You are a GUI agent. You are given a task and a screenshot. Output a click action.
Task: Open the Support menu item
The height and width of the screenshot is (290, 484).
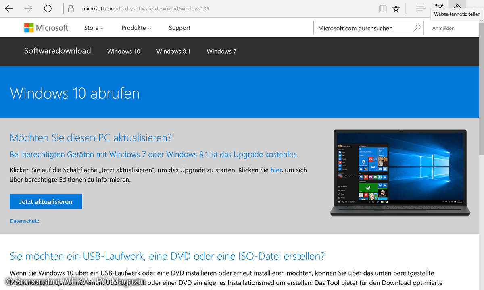tap(179, 28)
